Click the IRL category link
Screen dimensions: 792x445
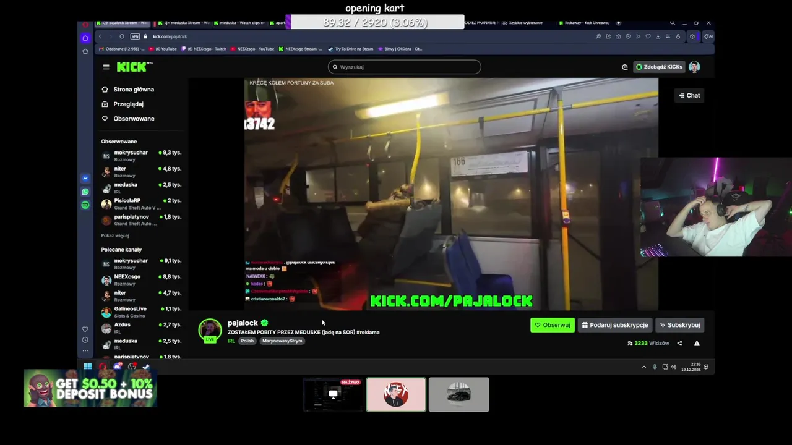point(231,341)
